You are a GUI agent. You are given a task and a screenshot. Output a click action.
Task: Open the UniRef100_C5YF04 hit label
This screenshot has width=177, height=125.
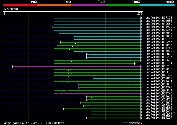[x=159, y=100]
